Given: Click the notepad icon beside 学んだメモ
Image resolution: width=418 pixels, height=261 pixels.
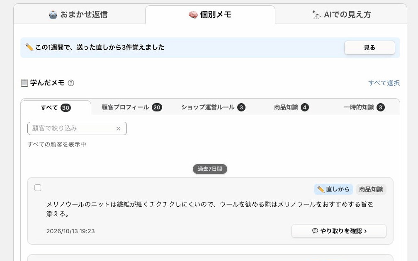Looking at the screenshot, I should [x=24, y=83].
